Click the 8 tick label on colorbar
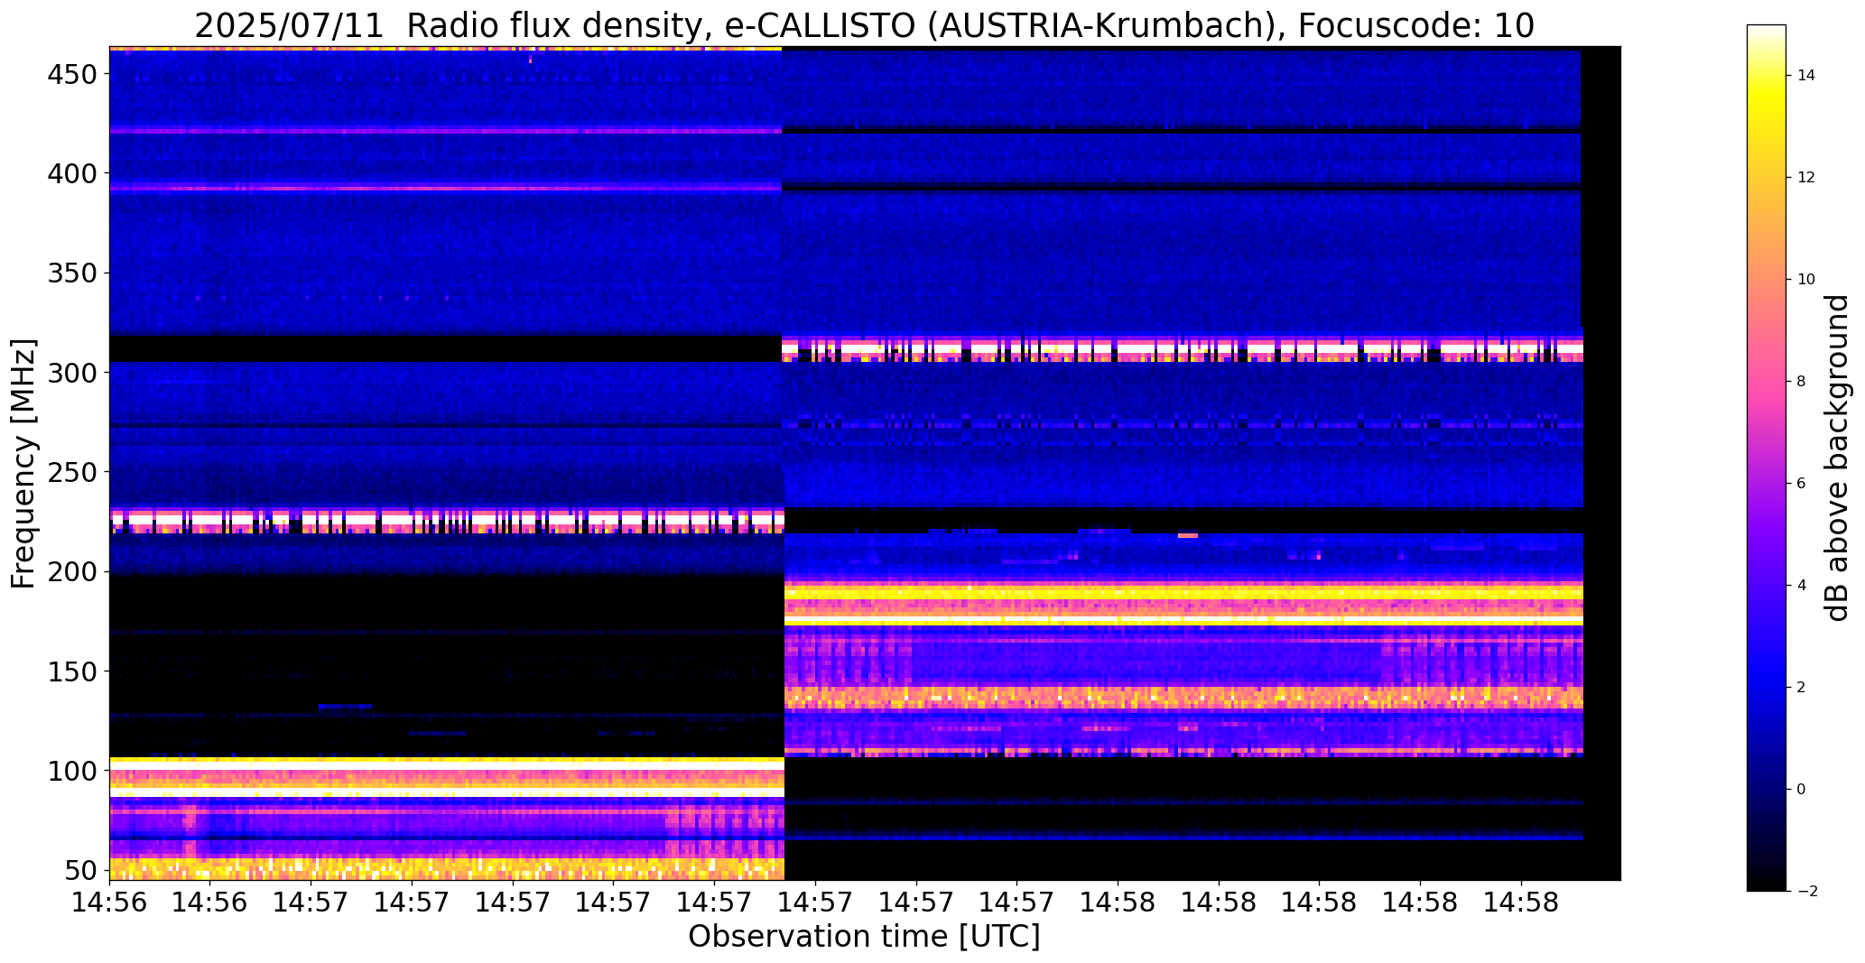The height and width of the screenshot is (963, 1865). [1802, 382]
